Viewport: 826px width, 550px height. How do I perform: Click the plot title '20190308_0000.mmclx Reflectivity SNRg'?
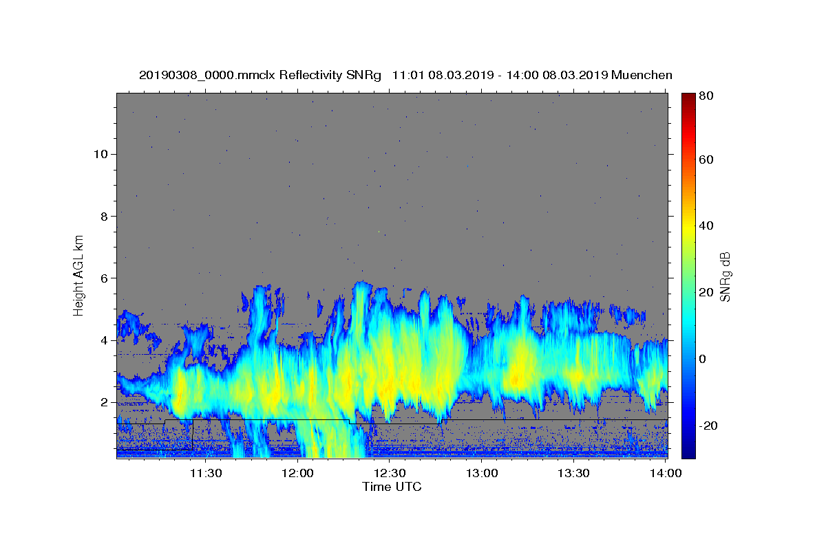click(260, 75)
